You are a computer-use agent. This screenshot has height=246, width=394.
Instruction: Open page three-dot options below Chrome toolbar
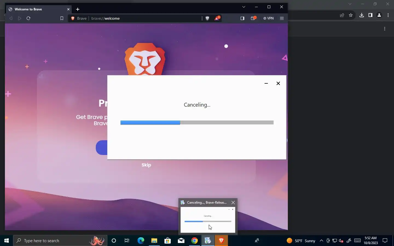point(385,29)
